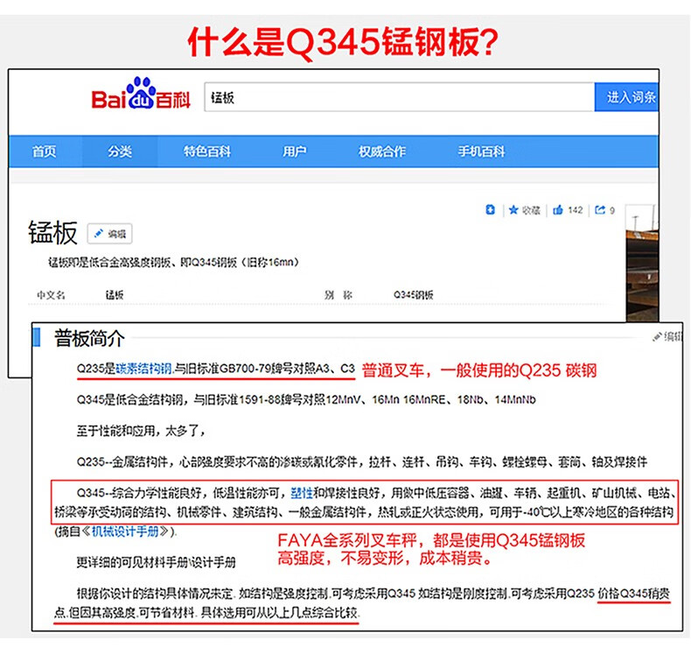Click the 编辑 pencil link in 普板简介 section

coord(667,336)
